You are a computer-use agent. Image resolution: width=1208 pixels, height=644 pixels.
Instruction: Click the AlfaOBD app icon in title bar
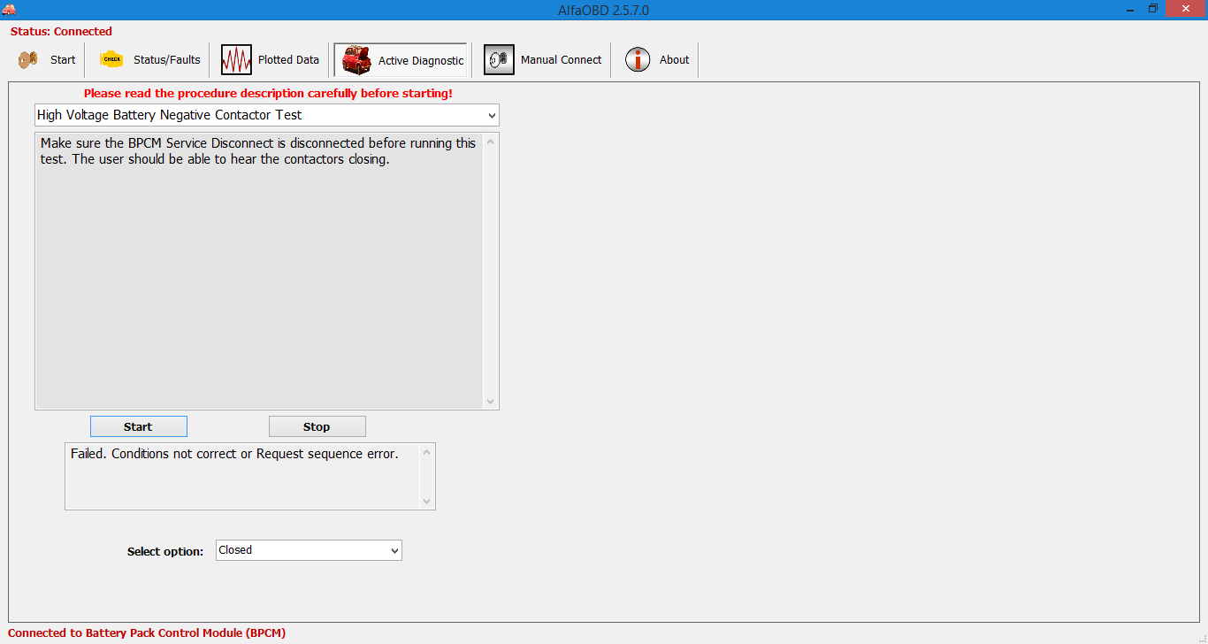(x=9, y=10)
